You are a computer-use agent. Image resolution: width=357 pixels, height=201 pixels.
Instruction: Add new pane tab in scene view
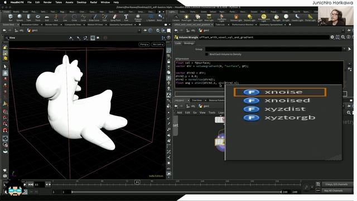[139, 25]
